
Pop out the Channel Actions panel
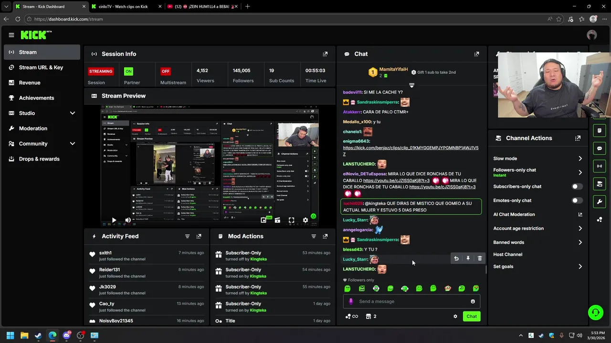tap(578, 138)
